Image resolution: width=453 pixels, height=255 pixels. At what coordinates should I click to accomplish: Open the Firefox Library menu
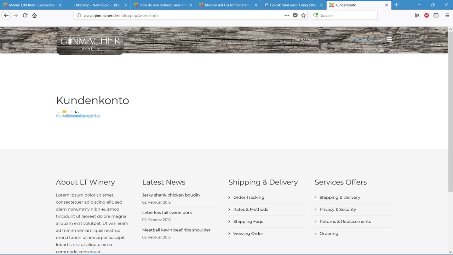coord(417,16)
